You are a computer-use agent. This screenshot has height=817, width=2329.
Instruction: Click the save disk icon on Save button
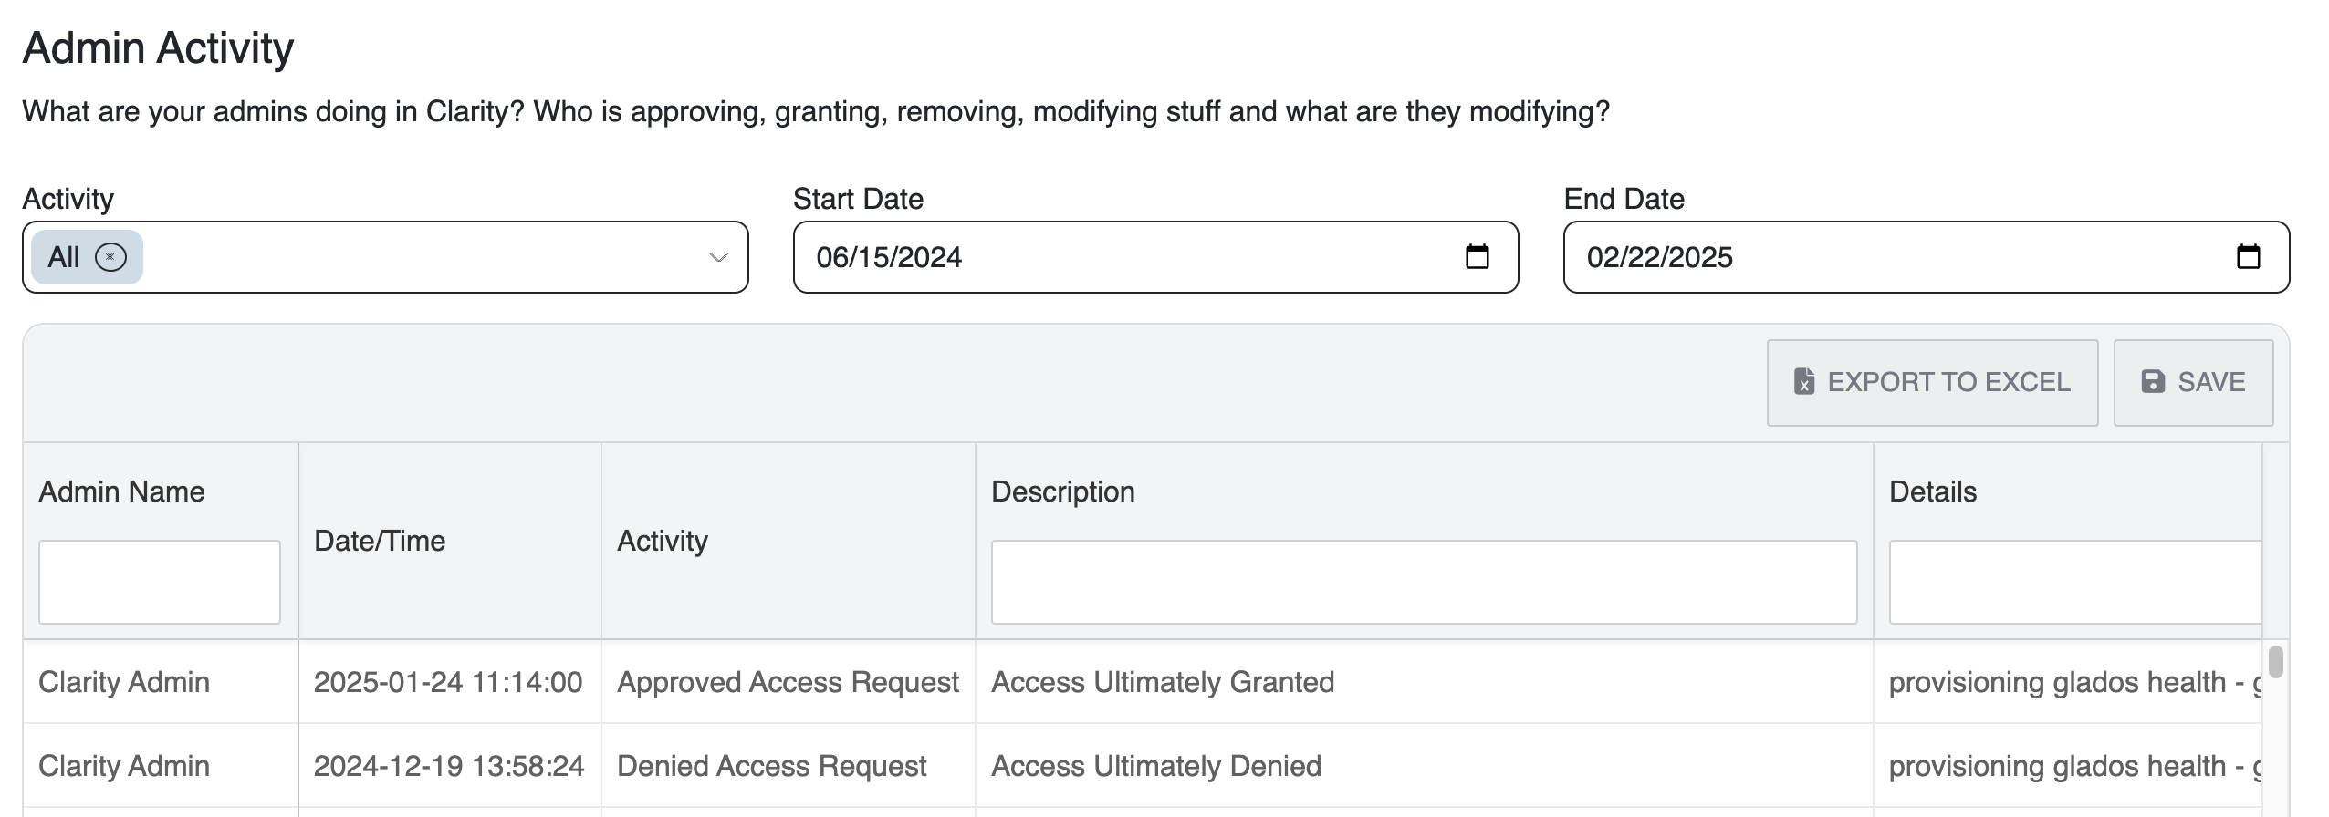coord(2152,382)
